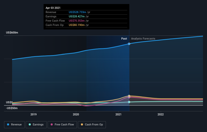Image resolution: width=207 pixels, height=132 pixels.
Task: Select the 2022 label on the x-axis
Action: 161,114
